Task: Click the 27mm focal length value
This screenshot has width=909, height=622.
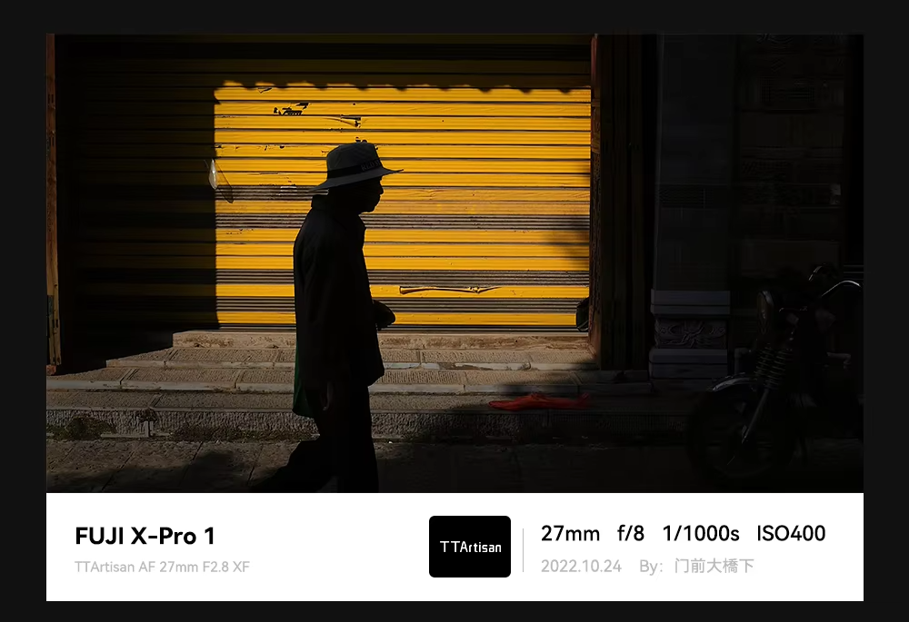Action: 571,533
